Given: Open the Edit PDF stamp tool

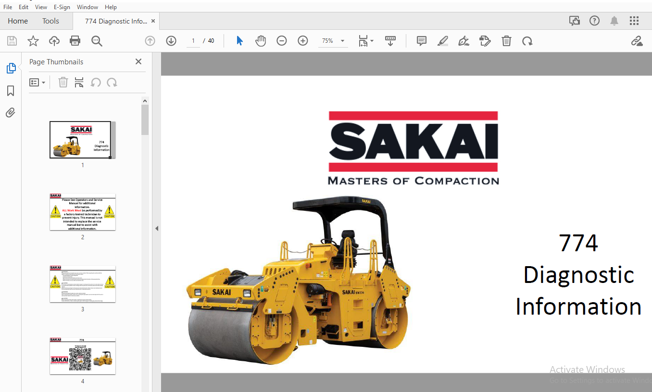Looking at the screenshot, I should tap(485, 41).
